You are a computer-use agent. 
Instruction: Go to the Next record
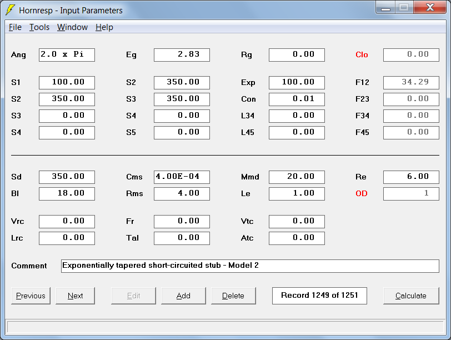click(75, 296)
